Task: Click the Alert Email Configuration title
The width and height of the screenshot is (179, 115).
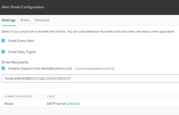Action: click(x=23, y=7)
